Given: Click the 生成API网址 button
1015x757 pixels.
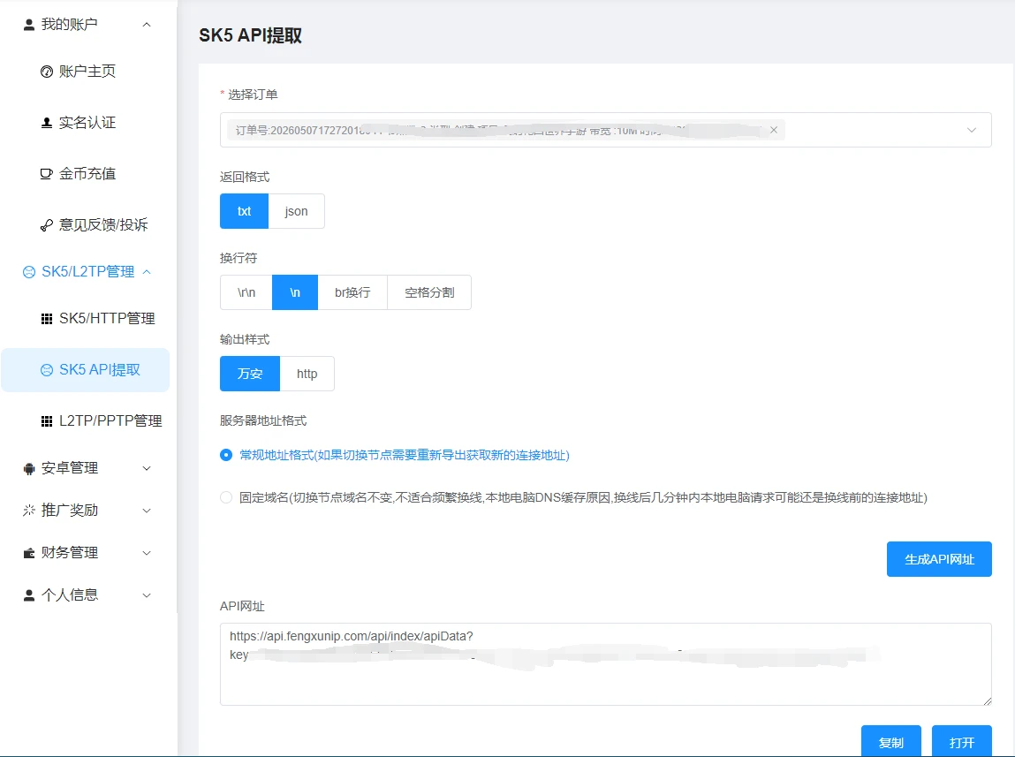Looking at the screenshot, I should [939, 559].
